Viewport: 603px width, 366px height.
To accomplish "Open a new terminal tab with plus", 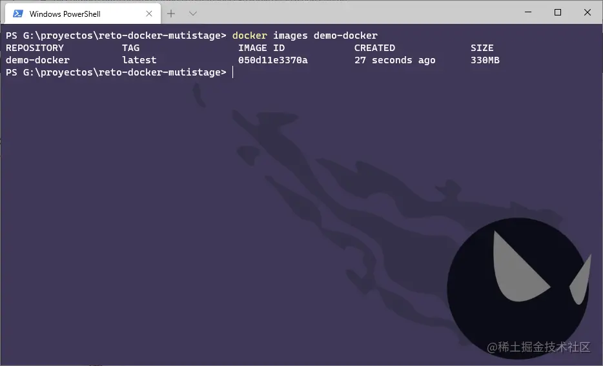I will [171, 14].
